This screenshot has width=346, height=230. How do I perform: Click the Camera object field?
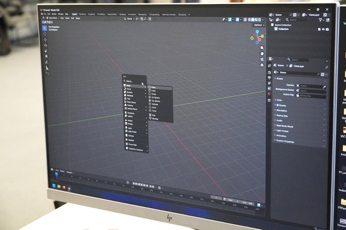click(311, 85)
